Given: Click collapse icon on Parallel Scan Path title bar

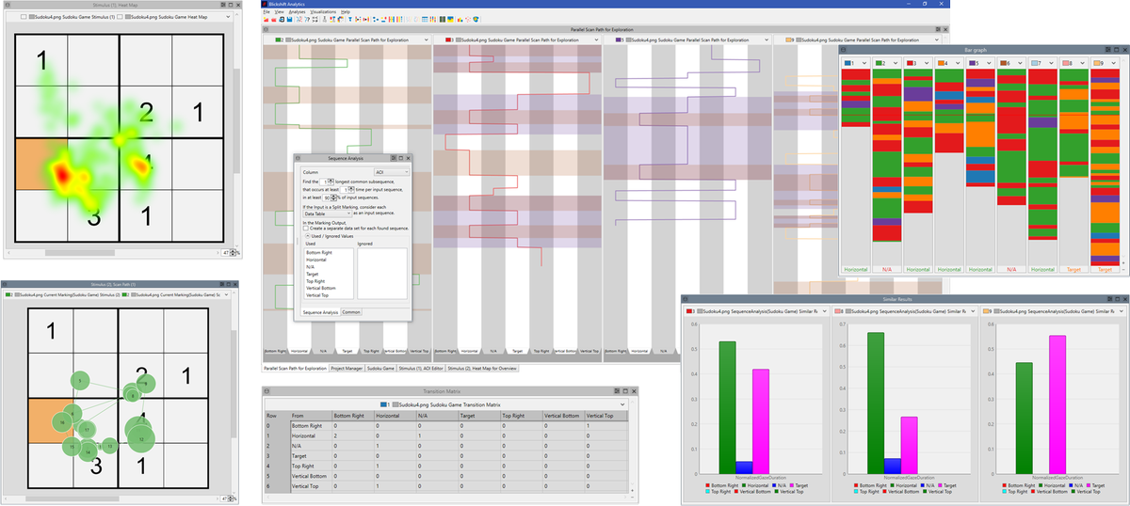Looking at the screenshot, I should coord(266,29).
